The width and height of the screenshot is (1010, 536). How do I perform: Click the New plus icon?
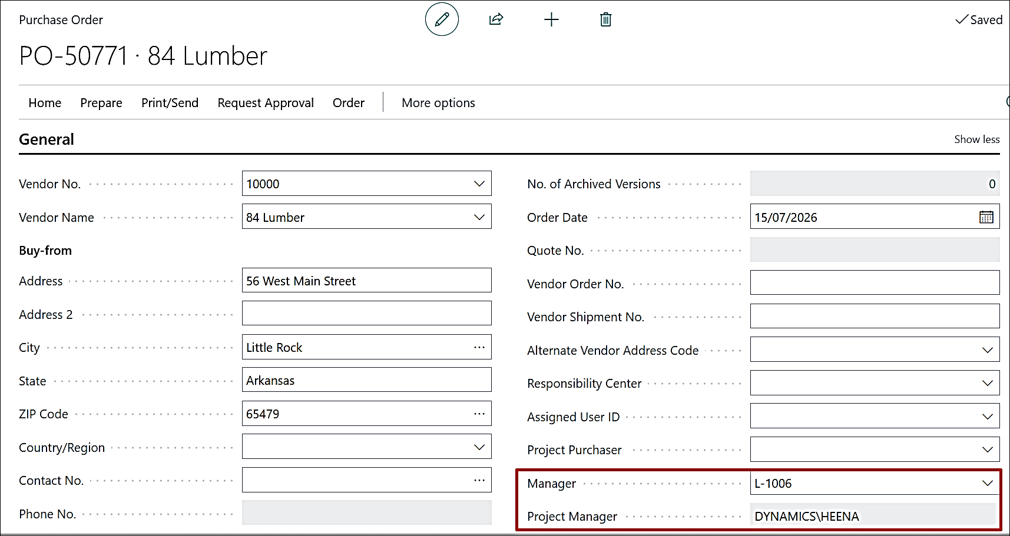pyautogui.click(x=551, y=20)
